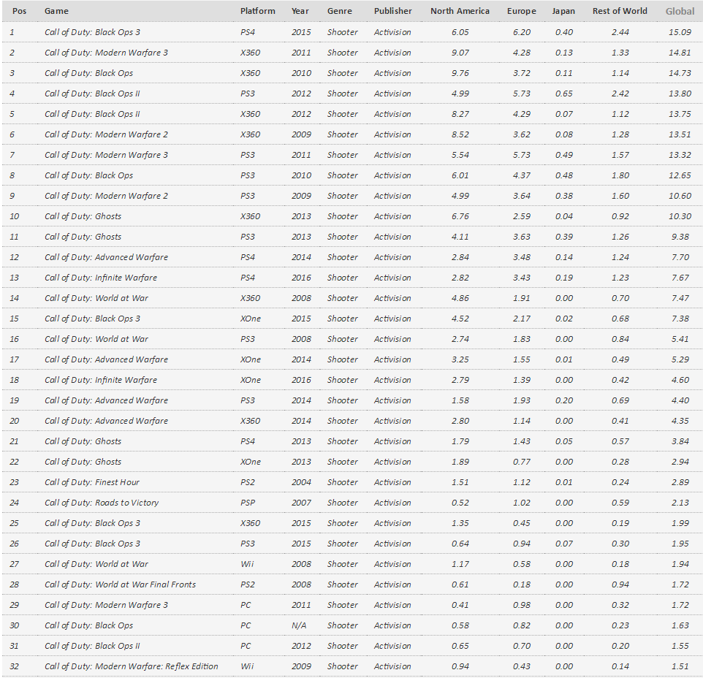Click North America value 9.76
Image resolution: width=703 pixels, height=678 pixels.
(460, 73)
